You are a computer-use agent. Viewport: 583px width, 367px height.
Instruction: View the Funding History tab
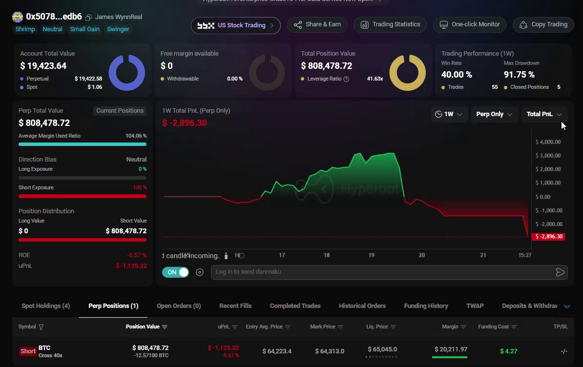click(x=426, y=306)
